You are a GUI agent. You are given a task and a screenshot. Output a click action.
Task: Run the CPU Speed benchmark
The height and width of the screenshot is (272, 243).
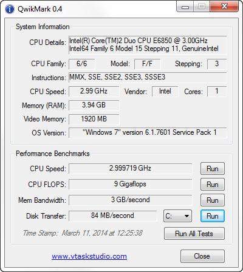tap(213, 168)
